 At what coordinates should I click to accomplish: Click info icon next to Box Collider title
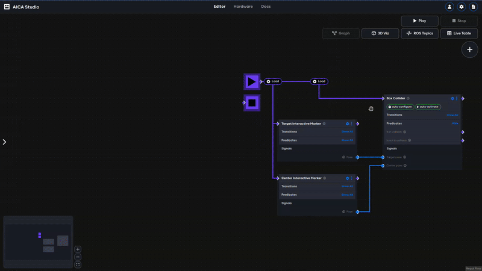[408, 98]
